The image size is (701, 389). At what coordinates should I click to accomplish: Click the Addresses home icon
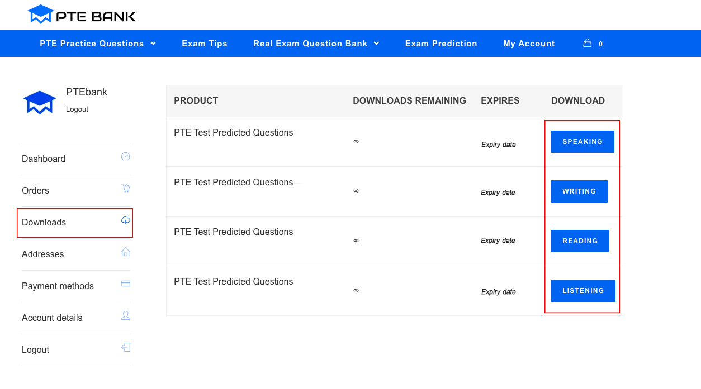(126, 252)
